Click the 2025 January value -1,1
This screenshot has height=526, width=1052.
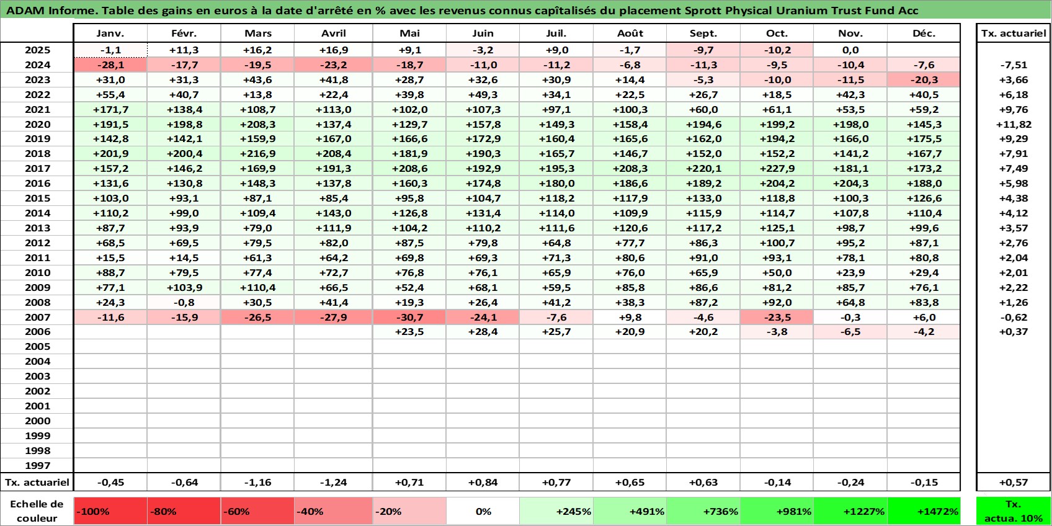[110, 50]
